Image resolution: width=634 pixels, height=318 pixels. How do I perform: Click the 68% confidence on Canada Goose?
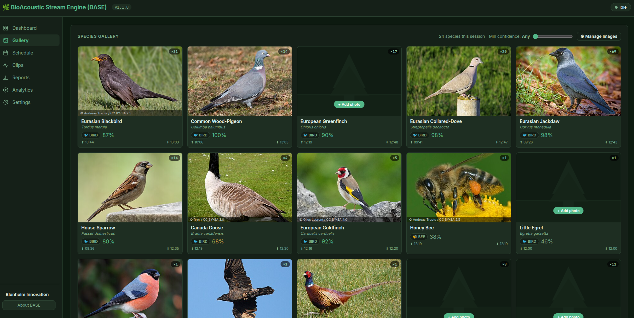(x=218, y=241)
